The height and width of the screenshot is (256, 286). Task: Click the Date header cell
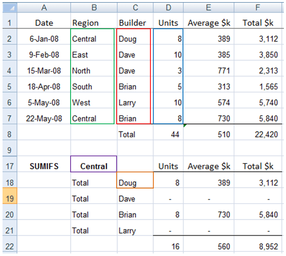[x=44, y=20]
